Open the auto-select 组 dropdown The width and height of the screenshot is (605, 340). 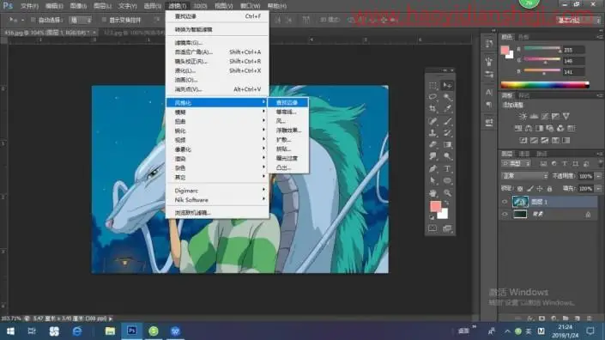point(81,20)
